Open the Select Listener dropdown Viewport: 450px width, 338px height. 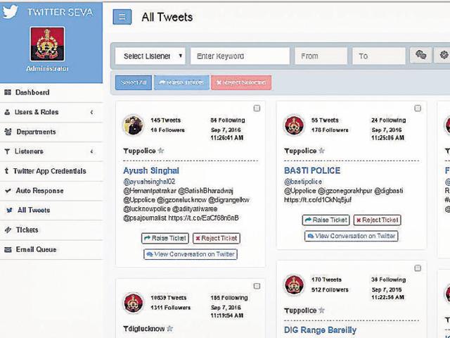150,56
